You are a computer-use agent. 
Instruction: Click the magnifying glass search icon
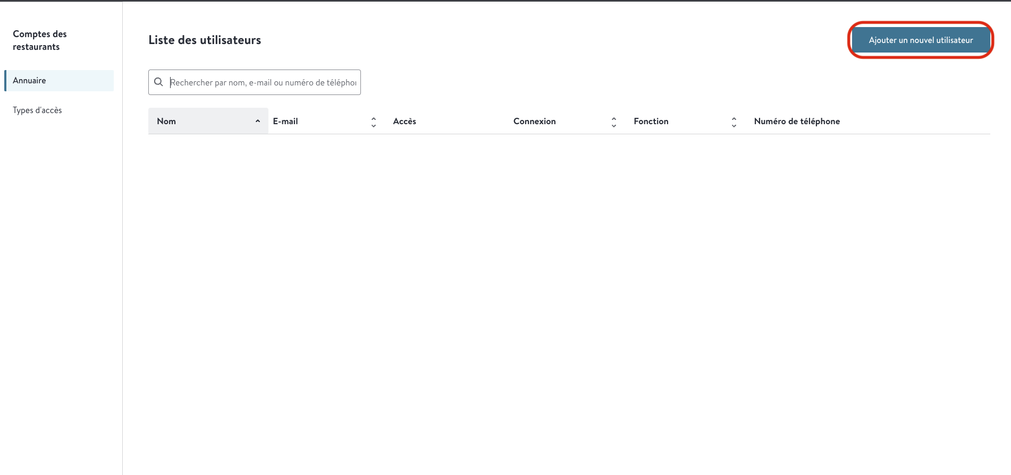tap(158, 82)
